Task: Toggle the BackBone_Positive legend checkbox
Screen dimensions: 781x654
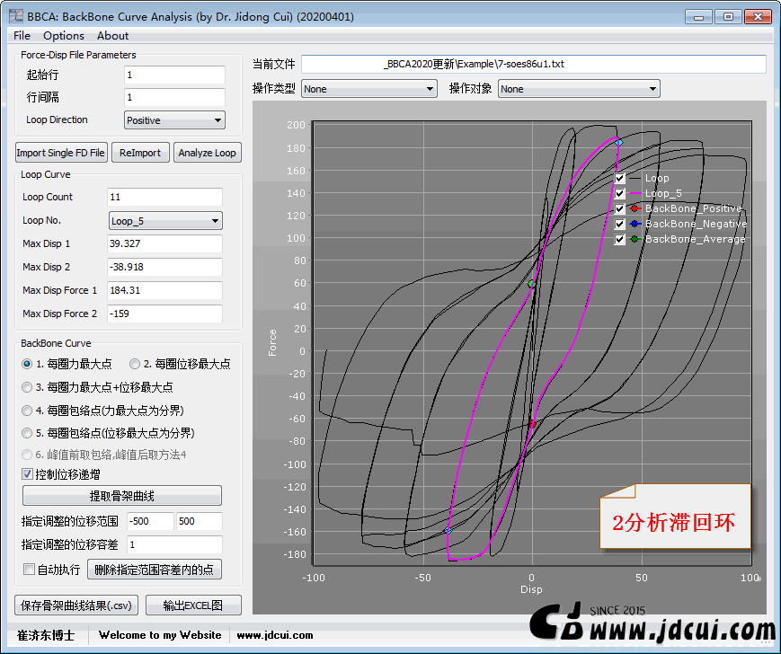Action: 619,208
